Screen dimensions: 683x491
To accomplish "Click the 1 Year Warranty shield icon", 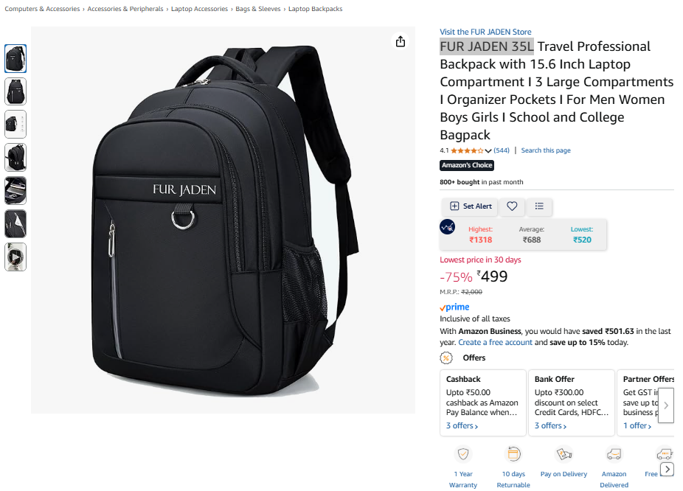I will (463, 454).
